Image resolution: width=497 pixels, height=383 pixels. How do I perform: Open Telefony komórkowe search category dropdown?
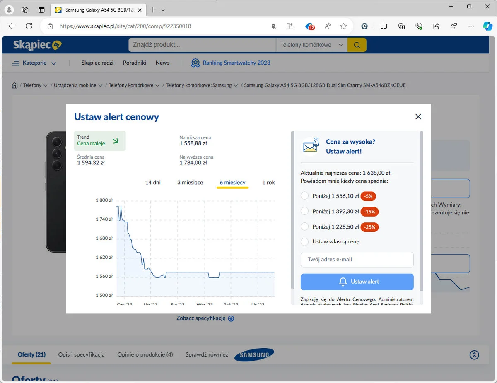[x=311, y=45]
